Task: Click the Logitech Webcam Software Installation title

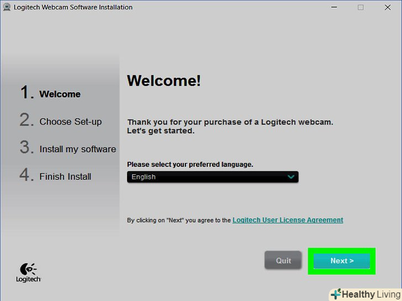Action: [x=73, y=7]
